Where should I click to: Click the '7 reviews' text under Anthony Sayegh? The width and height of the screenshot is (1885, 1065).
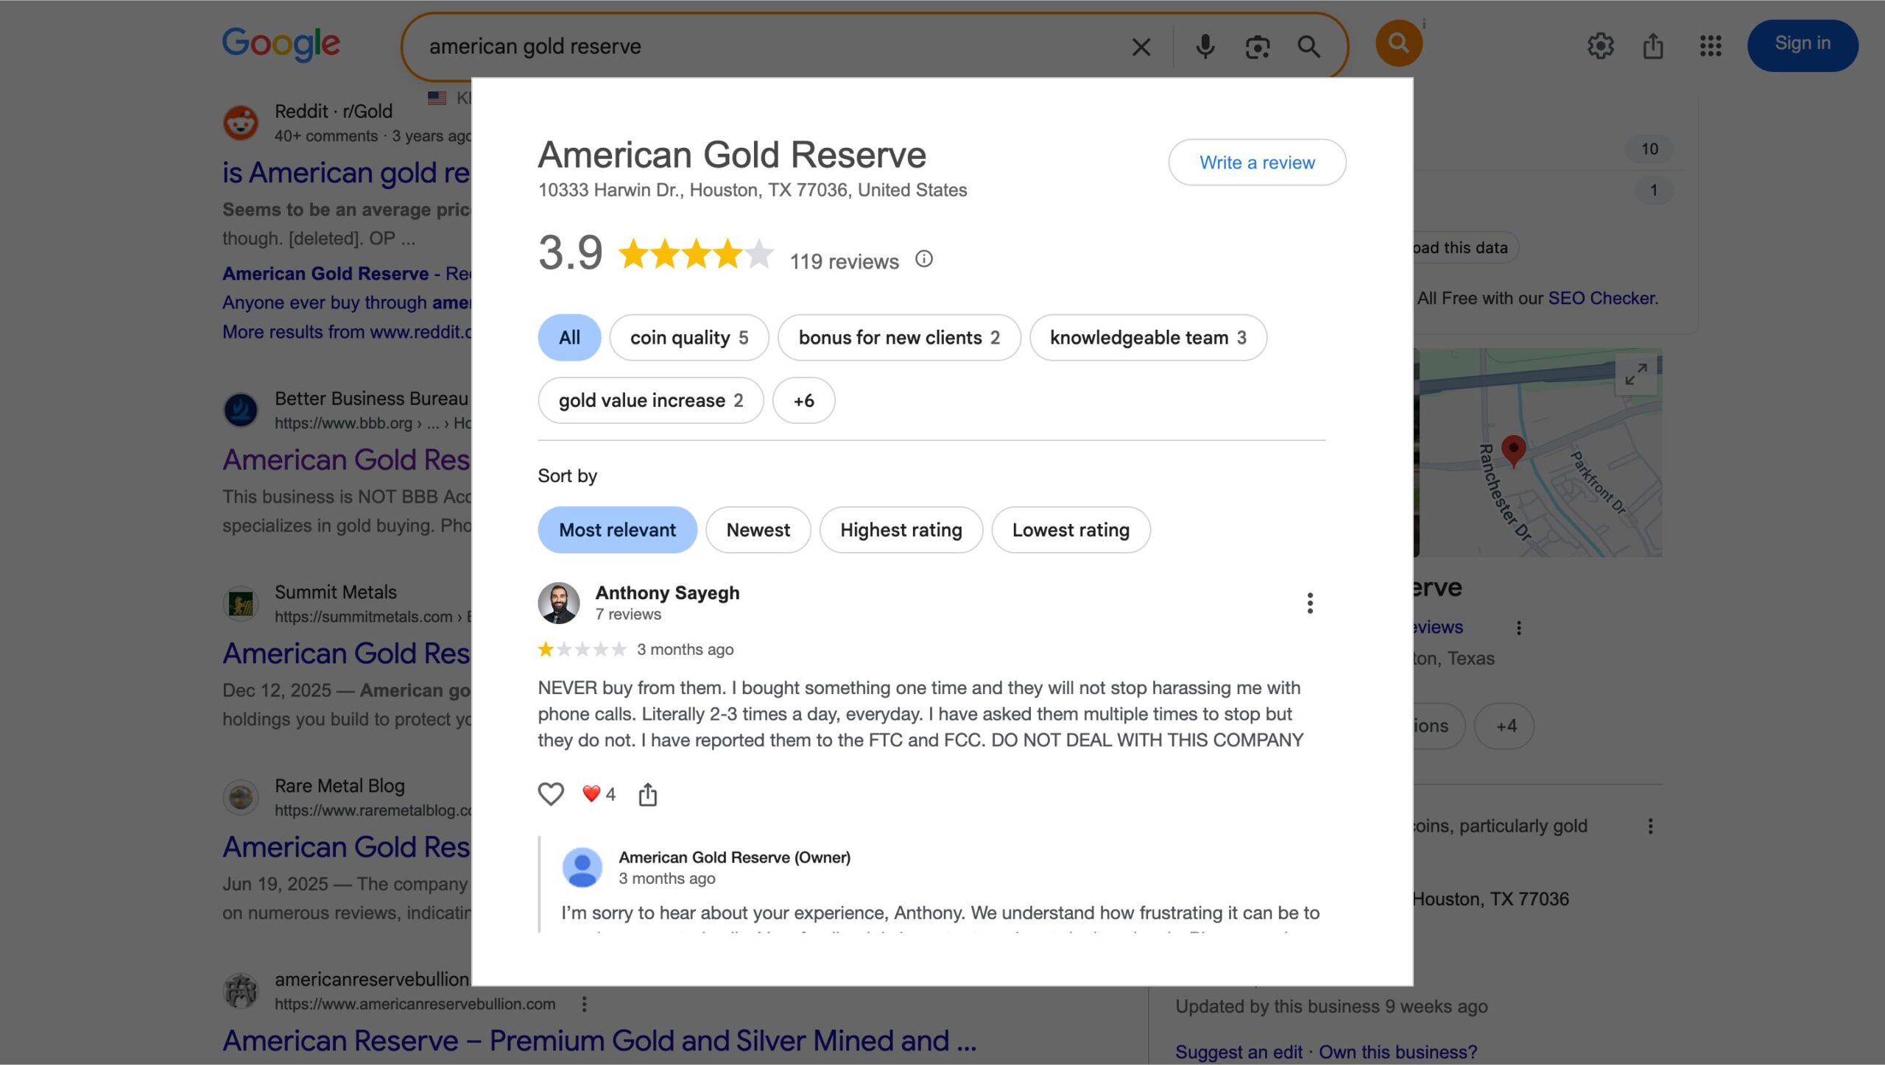[627, 614]
